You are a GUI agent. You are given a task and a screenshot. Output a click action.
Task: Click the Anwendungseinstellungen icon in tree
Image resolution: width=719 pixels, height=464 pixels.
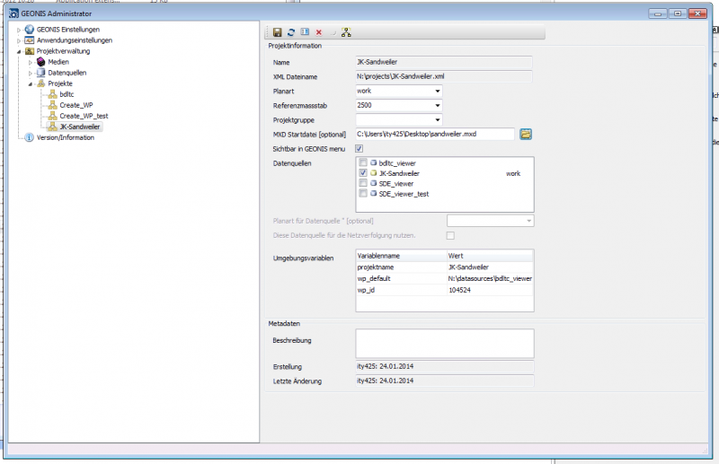[x=30, y=40]
